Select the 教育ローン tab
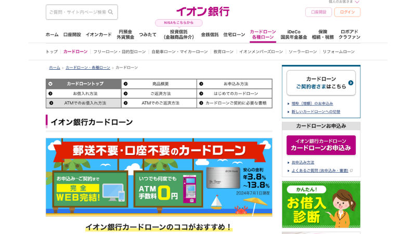The image size is (416, 234). pos(224,51)
